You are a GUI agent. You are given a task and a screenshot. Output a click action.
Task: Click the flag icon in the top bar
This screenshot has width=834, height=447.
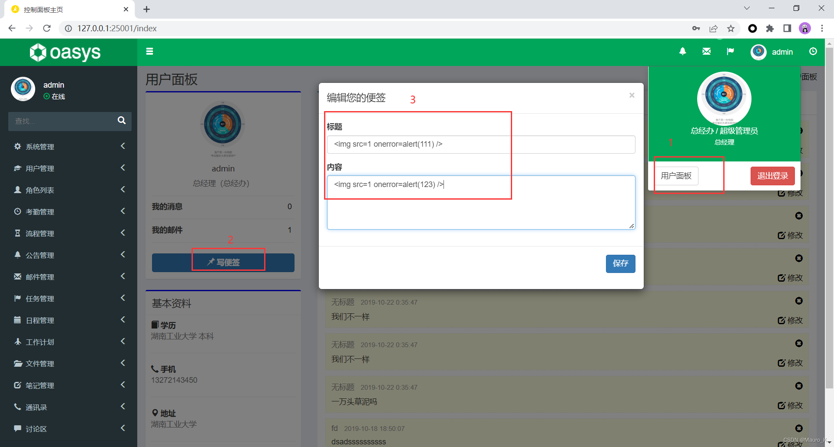point(730,51)
